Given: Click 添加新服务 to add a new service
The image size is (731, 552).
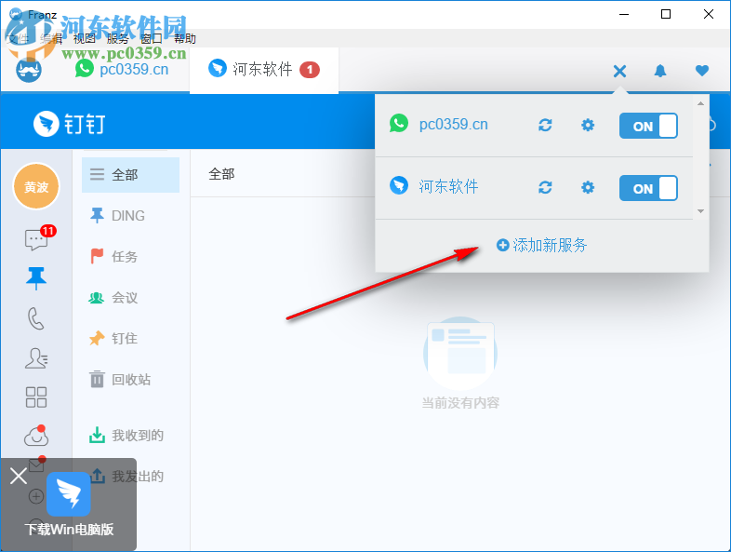Looking at the screenshot, I should 541,245.
